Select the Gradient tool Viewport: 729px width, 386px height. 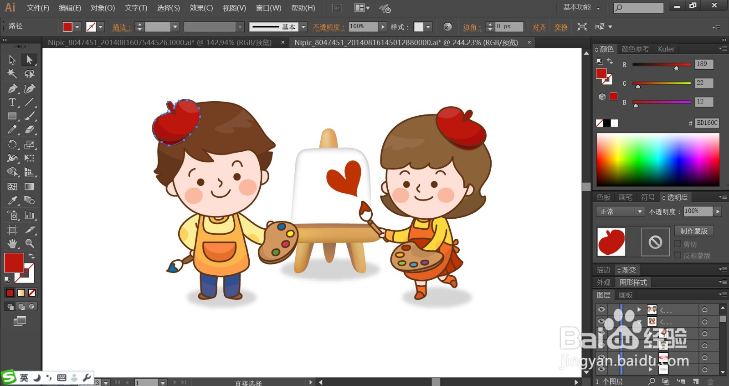pyautogui.click(x=29, y=186)
